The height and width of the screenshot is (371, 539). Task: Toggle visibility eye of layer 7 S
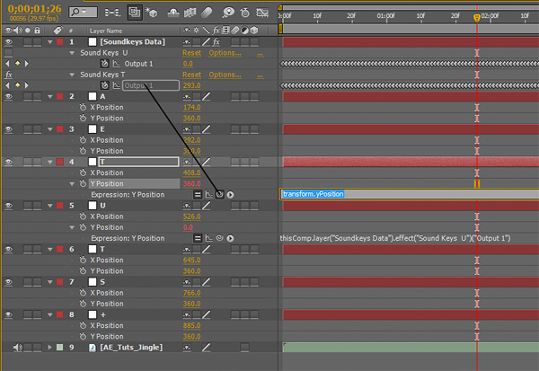click(8, 282)
